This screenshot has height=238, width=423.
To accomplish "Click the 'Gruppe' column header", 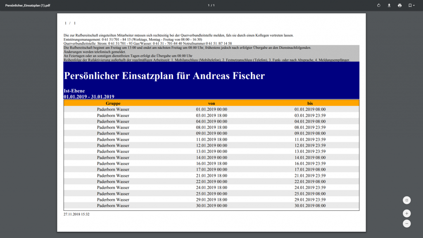I will click(x=113, y=103).
